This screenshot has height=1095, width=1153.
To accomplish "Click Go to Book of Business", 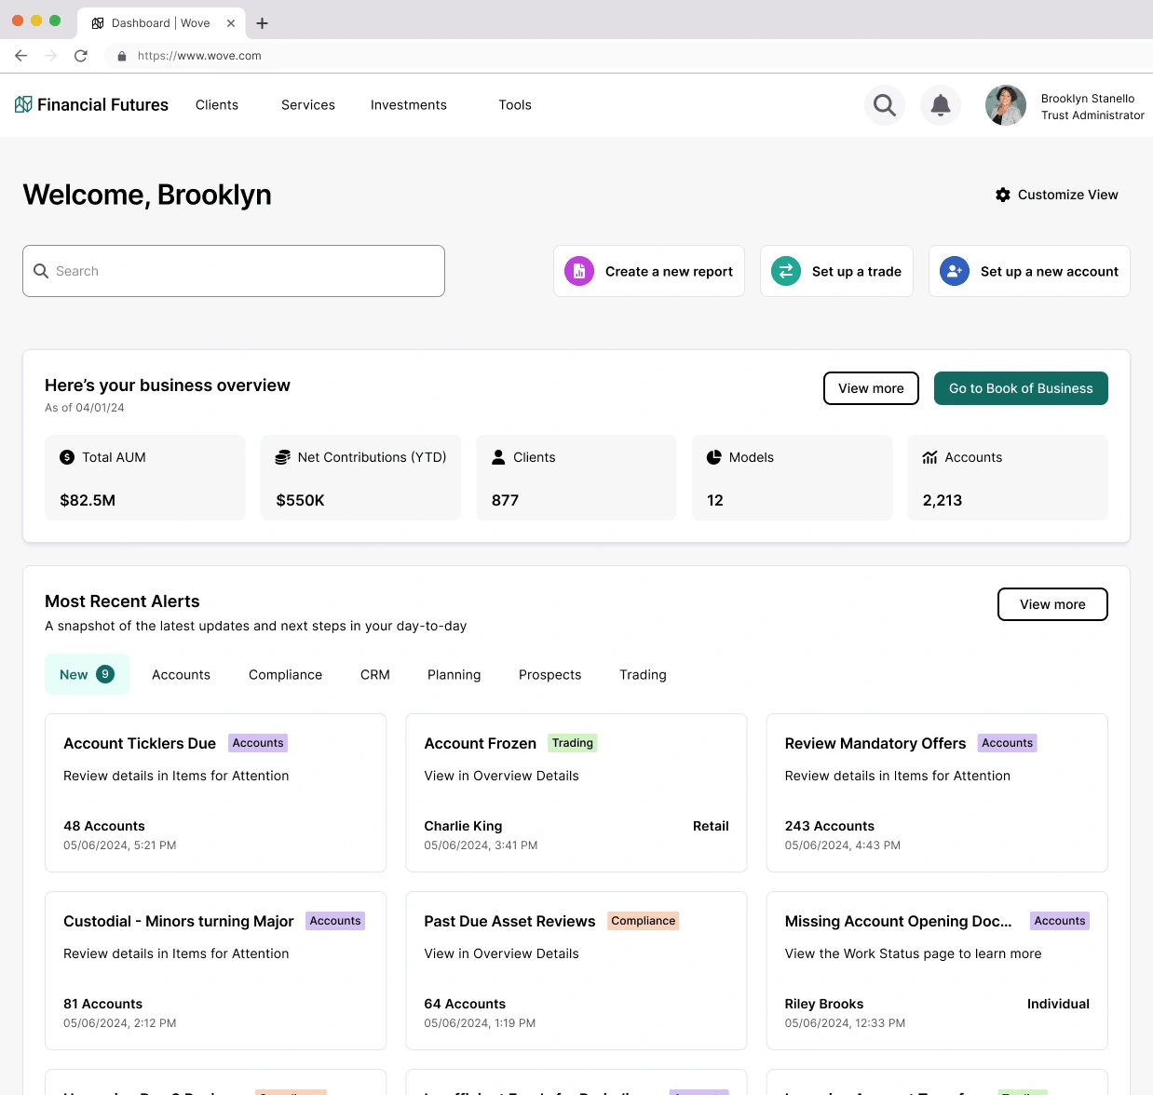I will 1021,388.
